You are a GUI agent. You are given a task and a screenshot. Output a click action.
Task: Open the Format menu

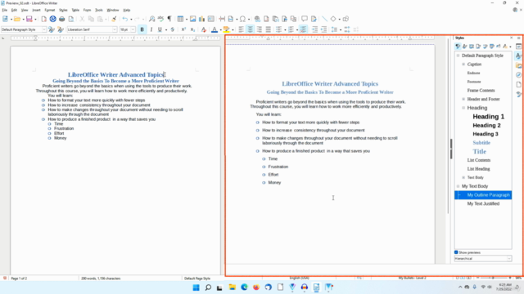click(x=49, y=10)
